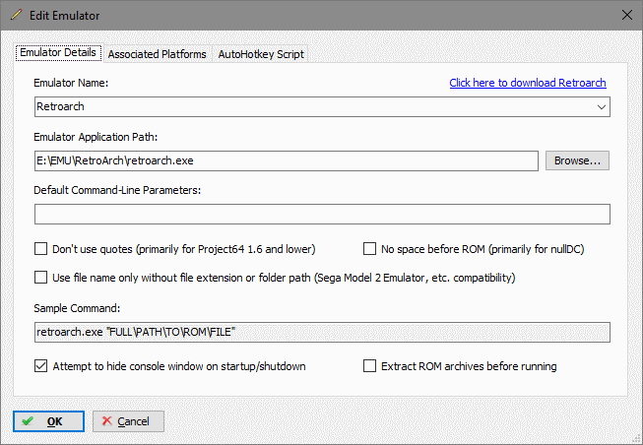The width and height of the screenshot is (643, 445).
Task: Click the Sample Command read-only field
Action: click(x=321, y=333)
